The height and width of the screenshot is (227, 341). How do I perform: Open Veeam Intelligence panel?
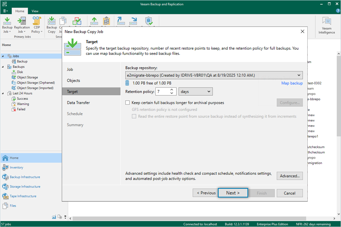tap(327, 26)
